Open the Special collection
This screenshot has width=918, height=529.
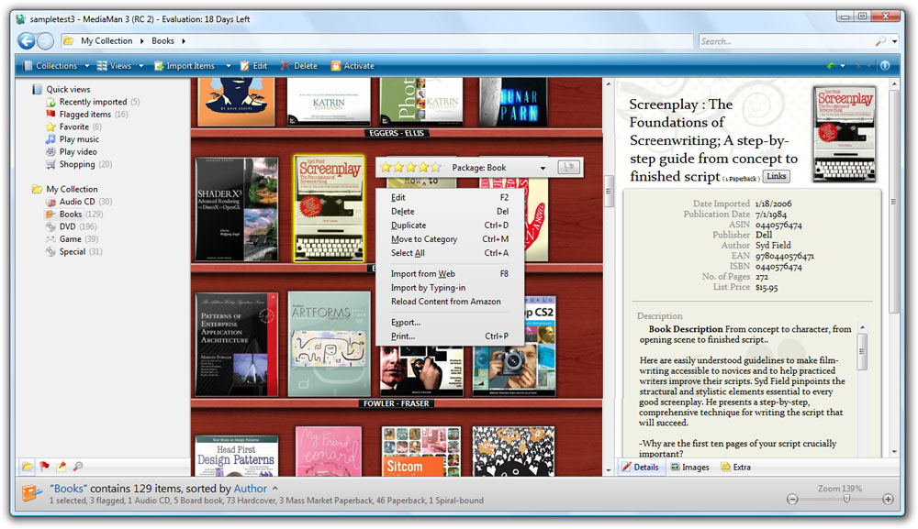coord(73,252)
